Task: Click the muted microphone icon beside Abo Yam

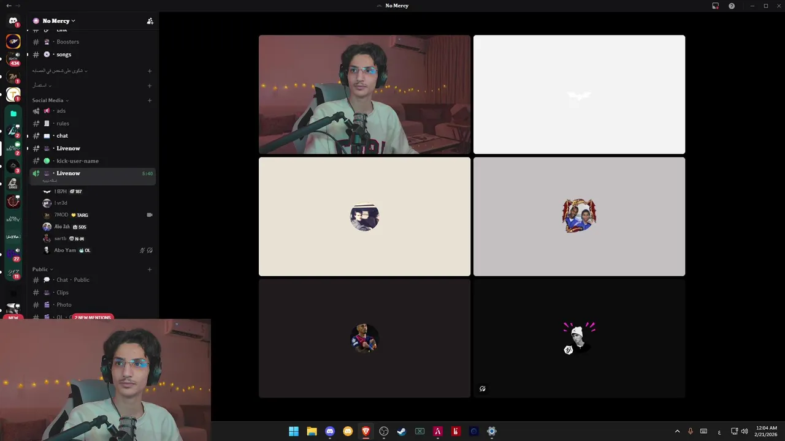Action: pos(142,250)
